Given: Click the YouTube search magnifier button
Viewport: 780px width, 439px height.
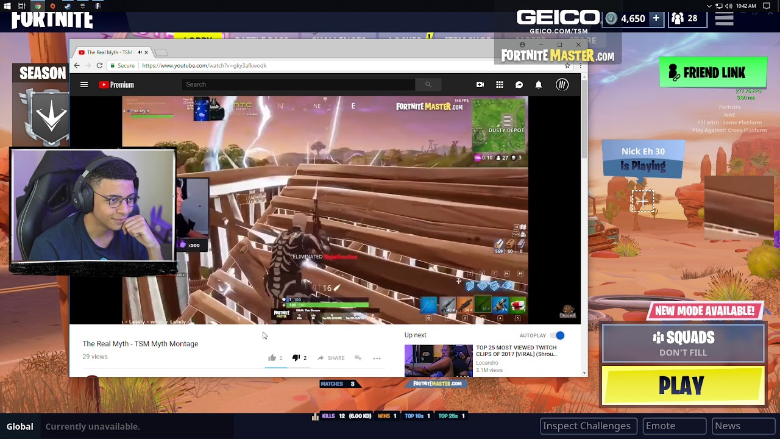Looking at the screenshot, I should click(428, 84).
